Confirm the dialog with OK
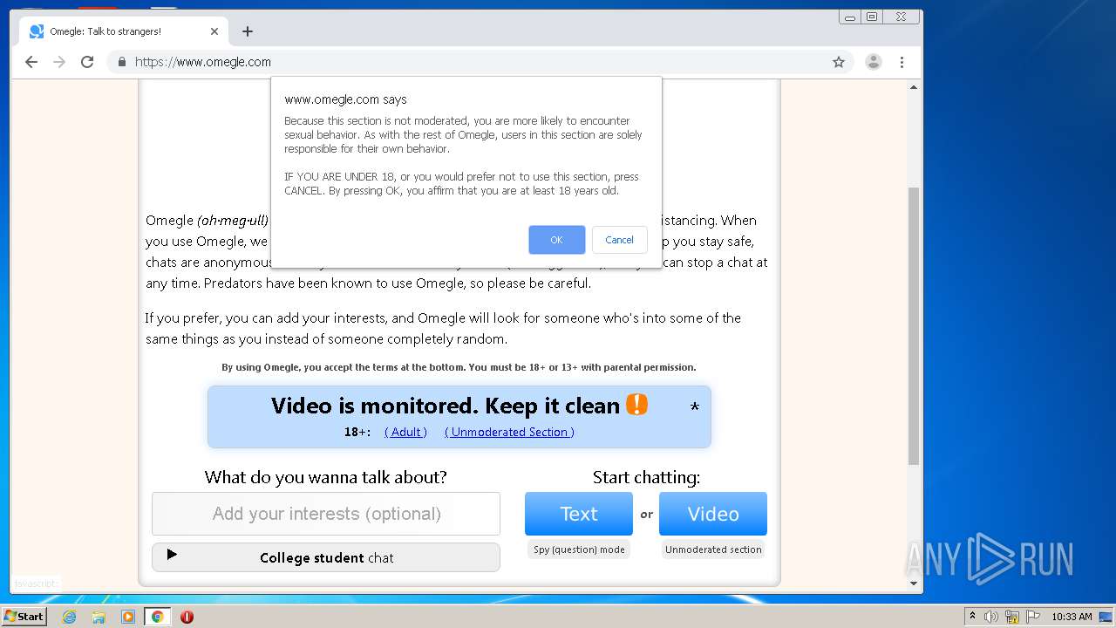Image resolution: width=1116 pixels, height=628 pixels. 556,240
